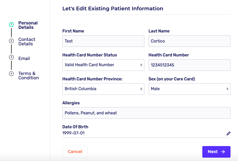The height and width of the screenshot is (161, 238).
Task: Click step 2 circle for Contact Details
Action: 11,41
